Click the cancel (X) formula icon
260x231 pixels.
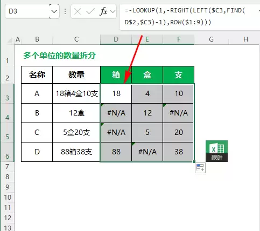coord(78,12)
